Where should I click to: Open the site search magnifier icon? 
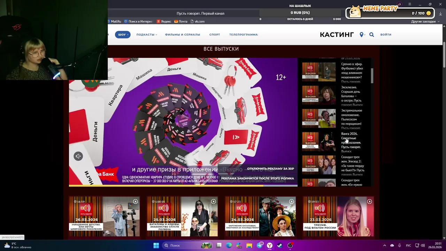[372, 35]
